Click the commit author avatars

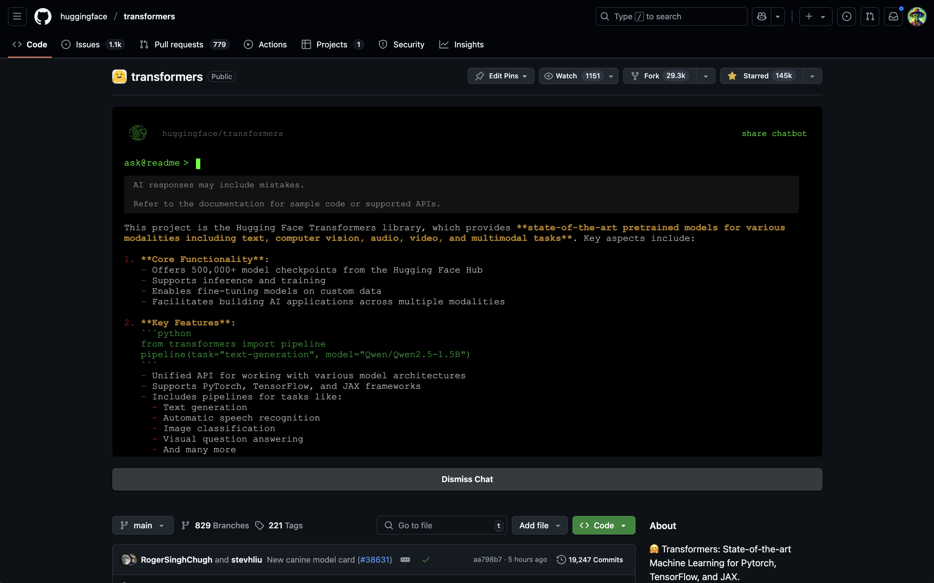(128, 559)
